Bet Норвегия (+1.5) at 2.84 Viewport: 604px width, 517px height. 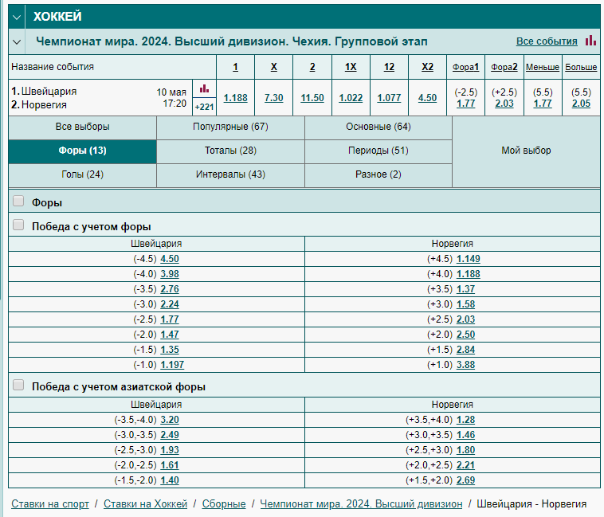[x=465, y=350]
